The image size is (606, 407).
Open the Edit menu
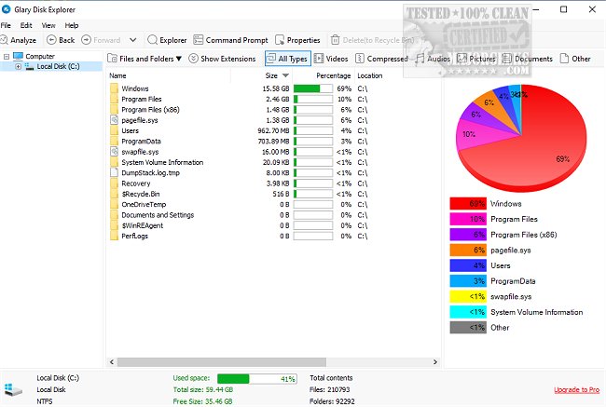point(26,25)
